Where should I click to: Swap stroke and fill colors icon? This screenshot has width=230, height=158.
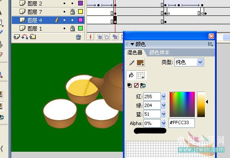point(143,85)
